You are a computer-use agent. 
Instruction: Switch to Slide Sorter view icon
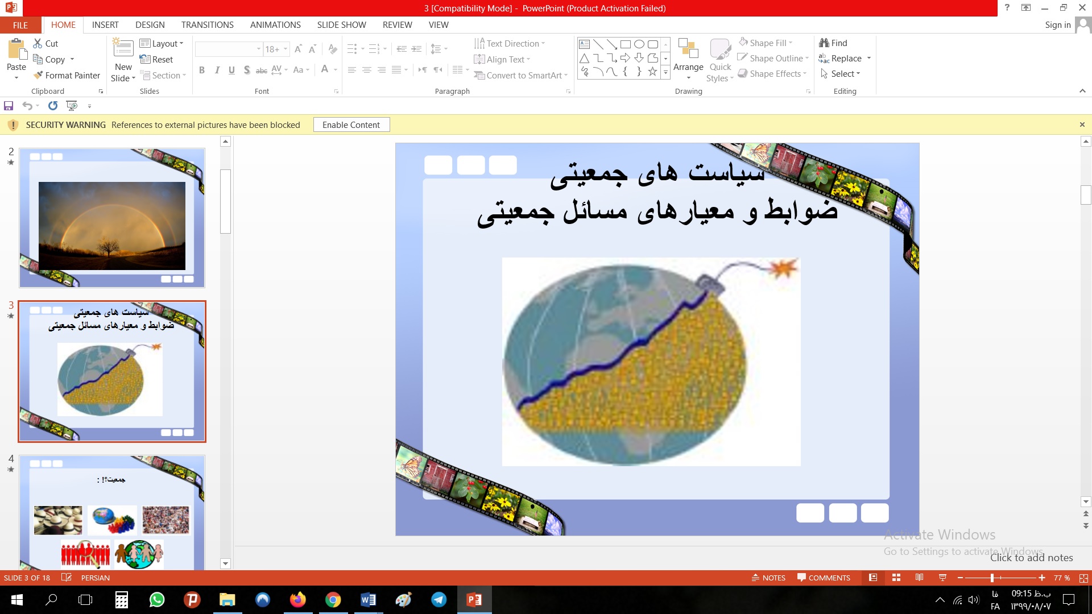pyautogui.click(x=896, y=578)
